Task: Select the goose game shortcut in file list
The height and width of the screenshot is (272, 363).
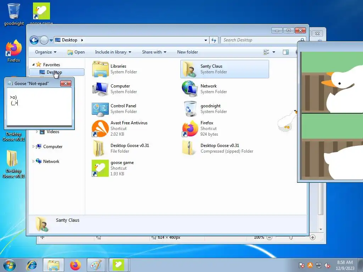Action: pos(100,168)
